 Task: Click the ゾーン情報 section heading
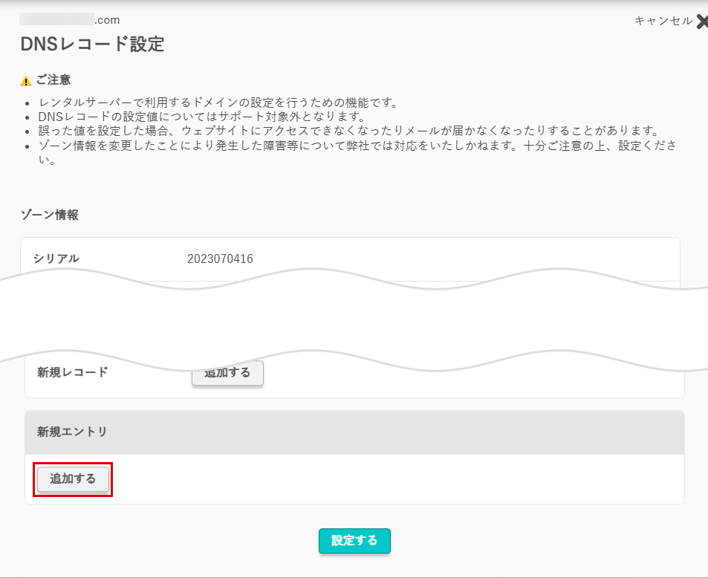(49, 215)
